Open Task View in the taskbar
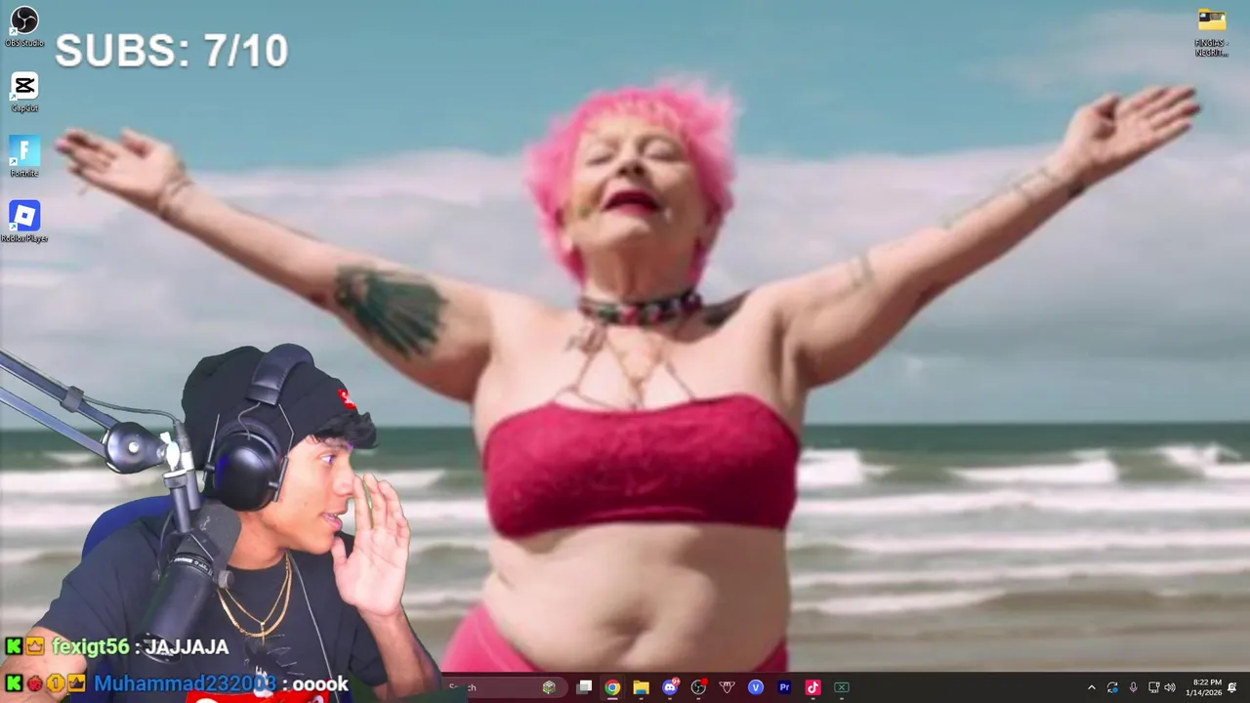1250x703 pixels. click(x=584, y=687)
